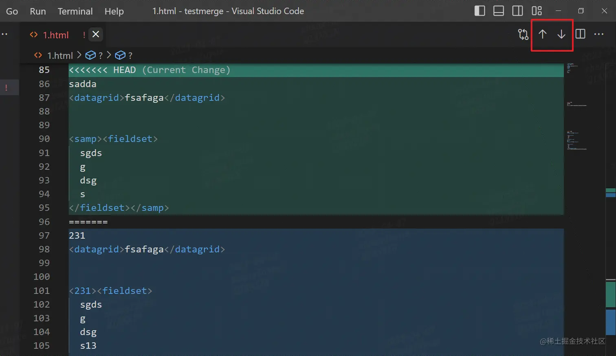Toggle primary side bar layout icon
616x356 pixels.
pos(480,11)
